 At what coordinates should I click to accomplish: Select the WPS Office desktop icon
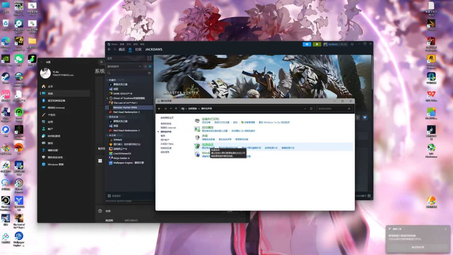click(431, 96)
